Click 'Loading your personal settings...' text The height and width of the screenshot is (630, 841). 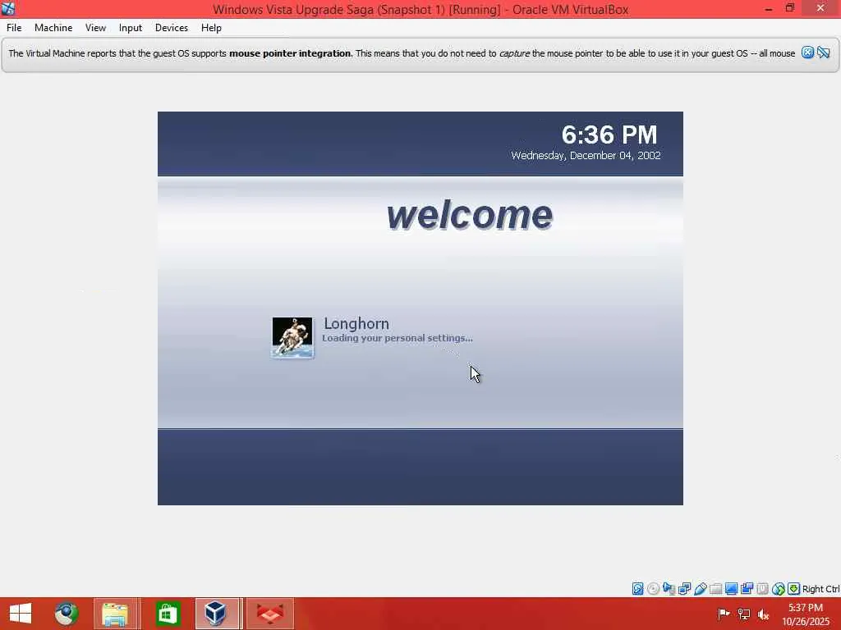398,338
